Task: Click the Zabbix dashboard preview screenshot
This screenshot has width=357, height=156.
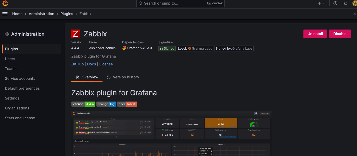Action: click(172, 133)
